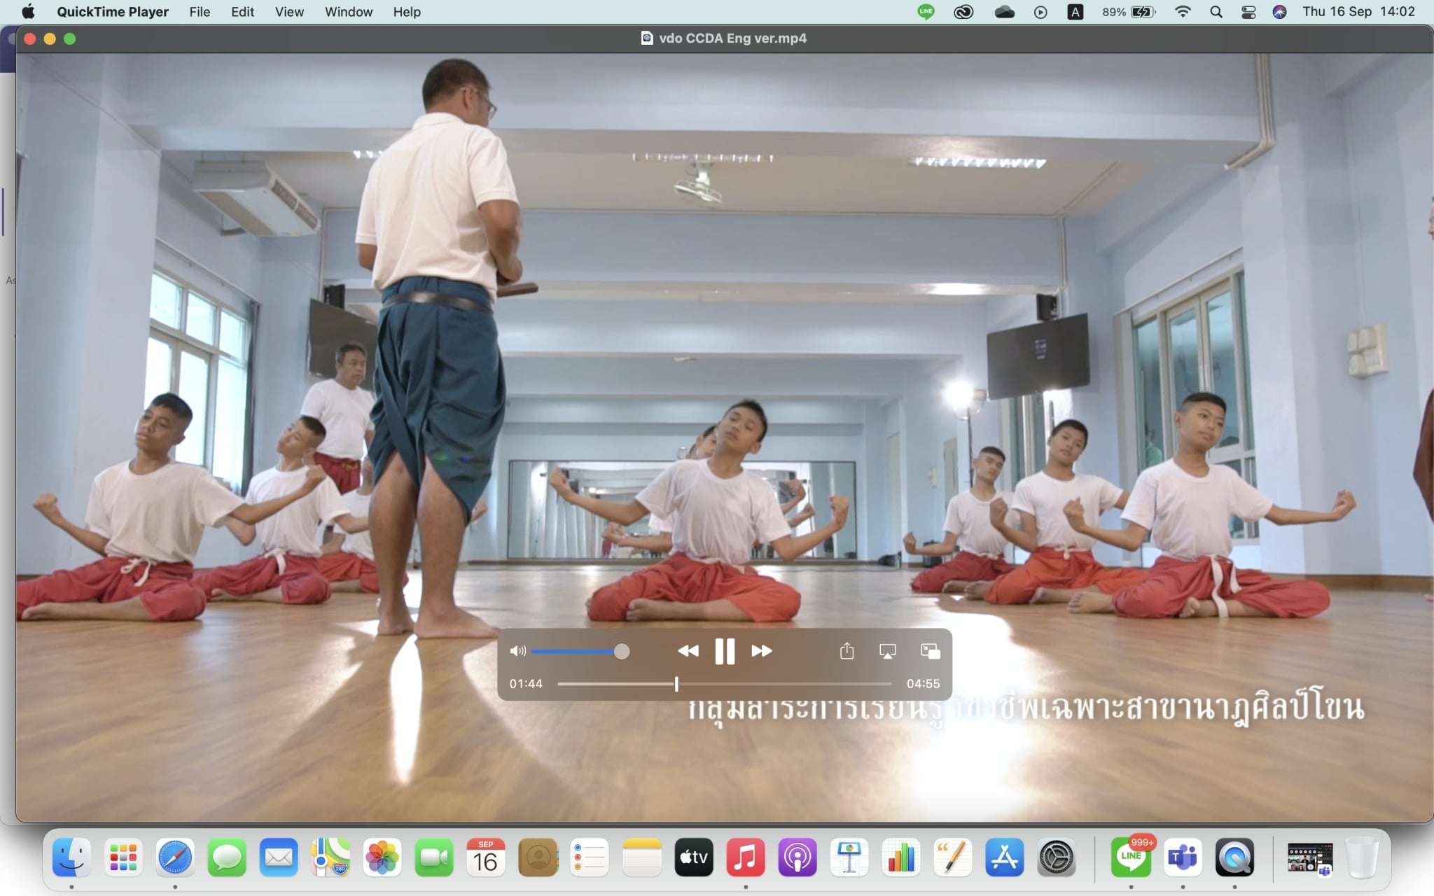This screenshot has height=896, width=1434.
Task: Expand the Wi-Fi status menu
Action: (1183, 12)
